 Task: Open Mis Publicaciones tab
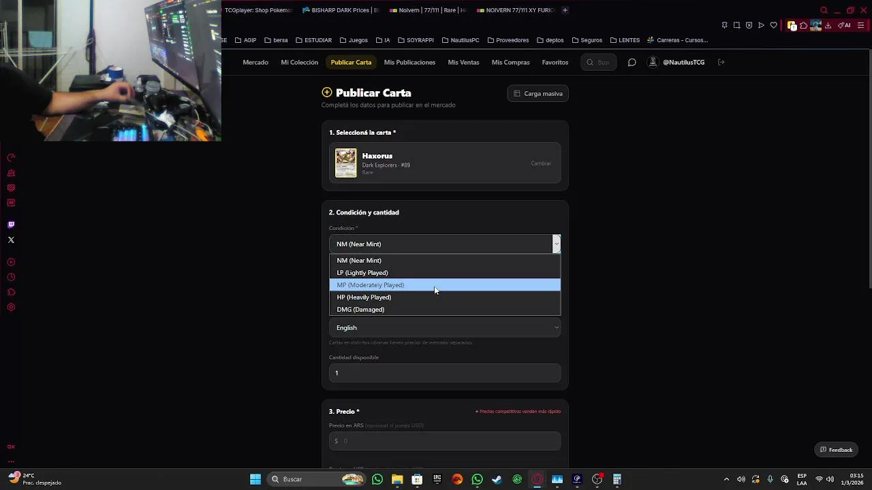(x=409, y=63)
